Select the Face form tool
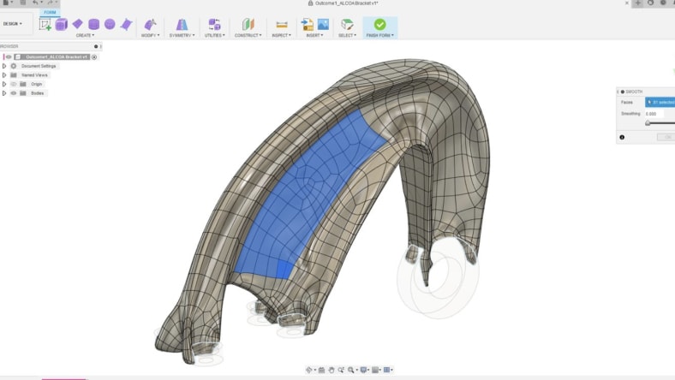Screen dimensions: 675x380 coord(126,24)
